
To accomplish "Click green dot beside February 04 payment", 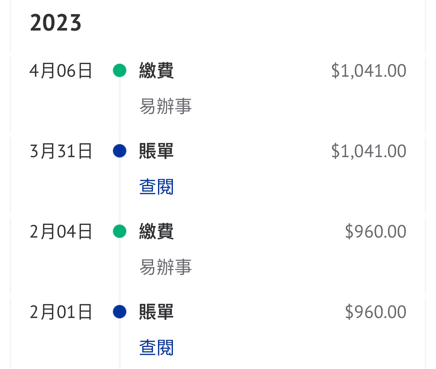I will (120, 231).
